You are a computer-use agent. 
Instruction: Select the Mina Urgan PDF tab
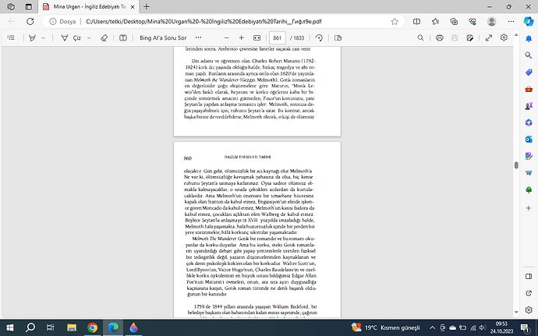coord(86,6)
